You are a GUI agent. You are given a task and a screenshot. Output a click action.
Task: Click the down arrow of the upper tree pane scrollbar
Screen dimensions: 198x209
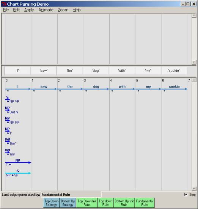pos(194,62)
